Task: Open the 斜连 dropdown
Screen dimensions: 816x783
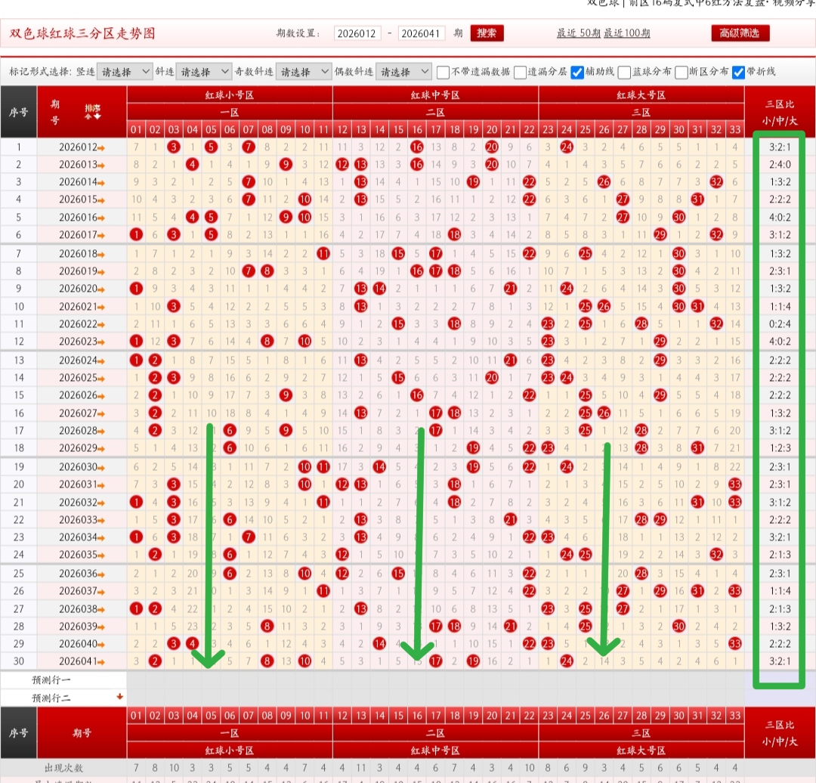Action: pos(203,72)
